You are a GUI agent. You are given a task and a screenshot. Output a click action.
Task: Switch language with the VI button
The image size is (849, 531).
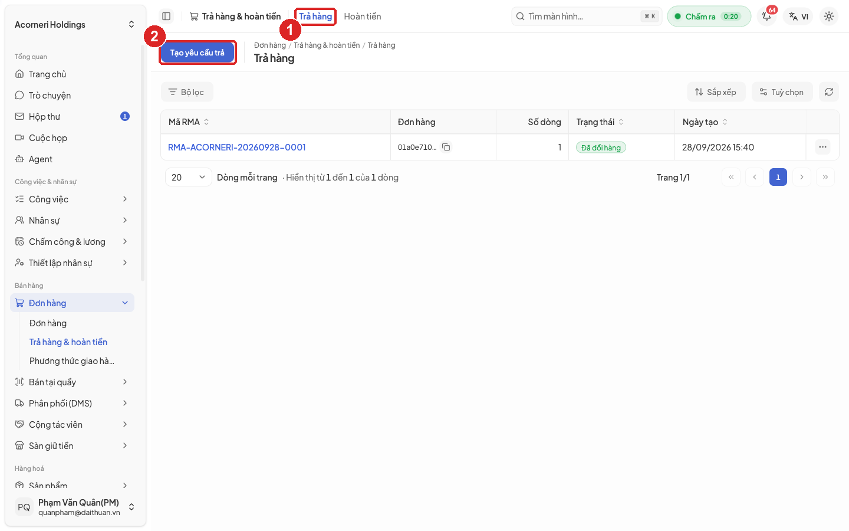coord(799,17)
